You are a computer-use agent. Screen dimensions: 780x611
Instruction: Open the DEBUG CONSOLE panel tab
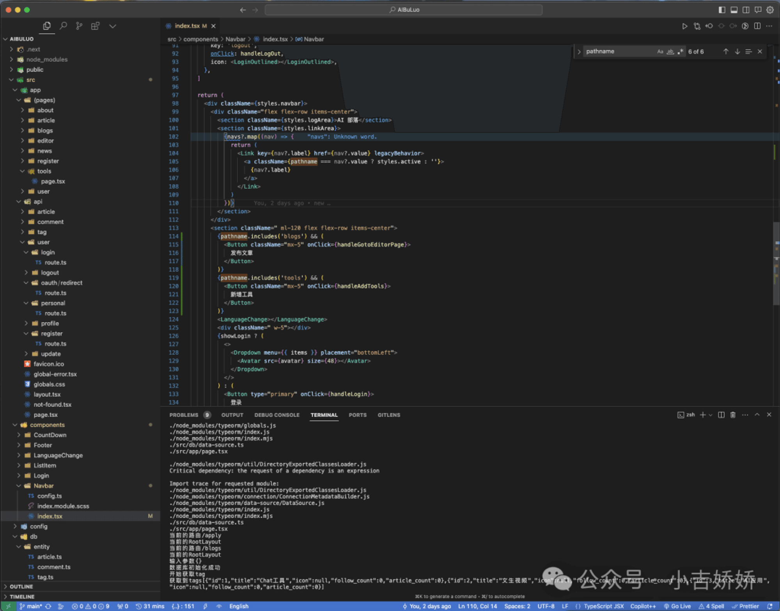coord(277,415)
